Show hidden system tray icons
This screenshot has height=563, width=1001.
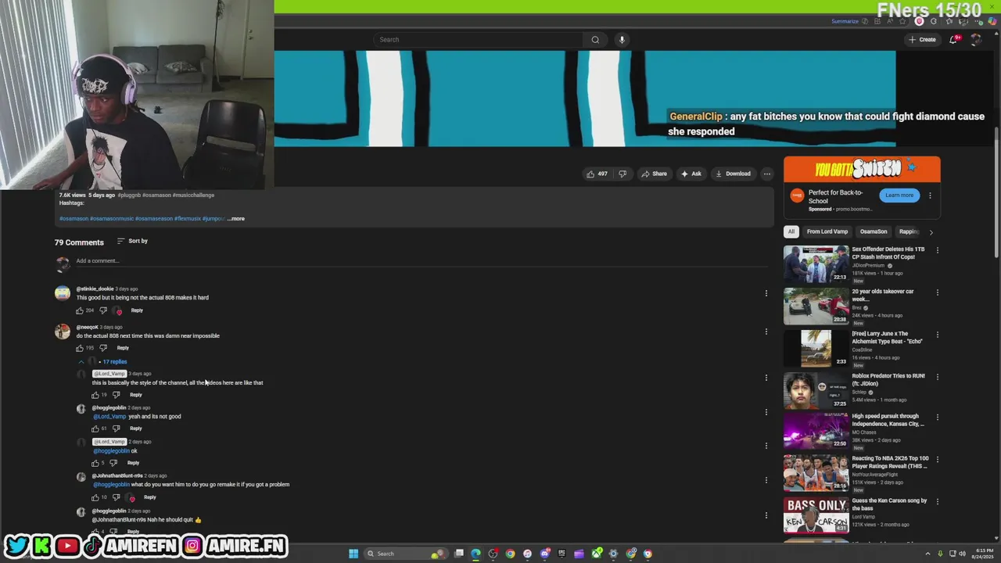tap(928, 554)
